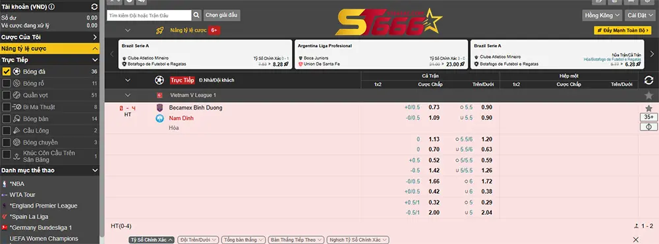Image resolution: width=659 pixels, height=244 pixels.
Task: Click the team or match search field
Action: pyautogui.click(x=149, y=16)
